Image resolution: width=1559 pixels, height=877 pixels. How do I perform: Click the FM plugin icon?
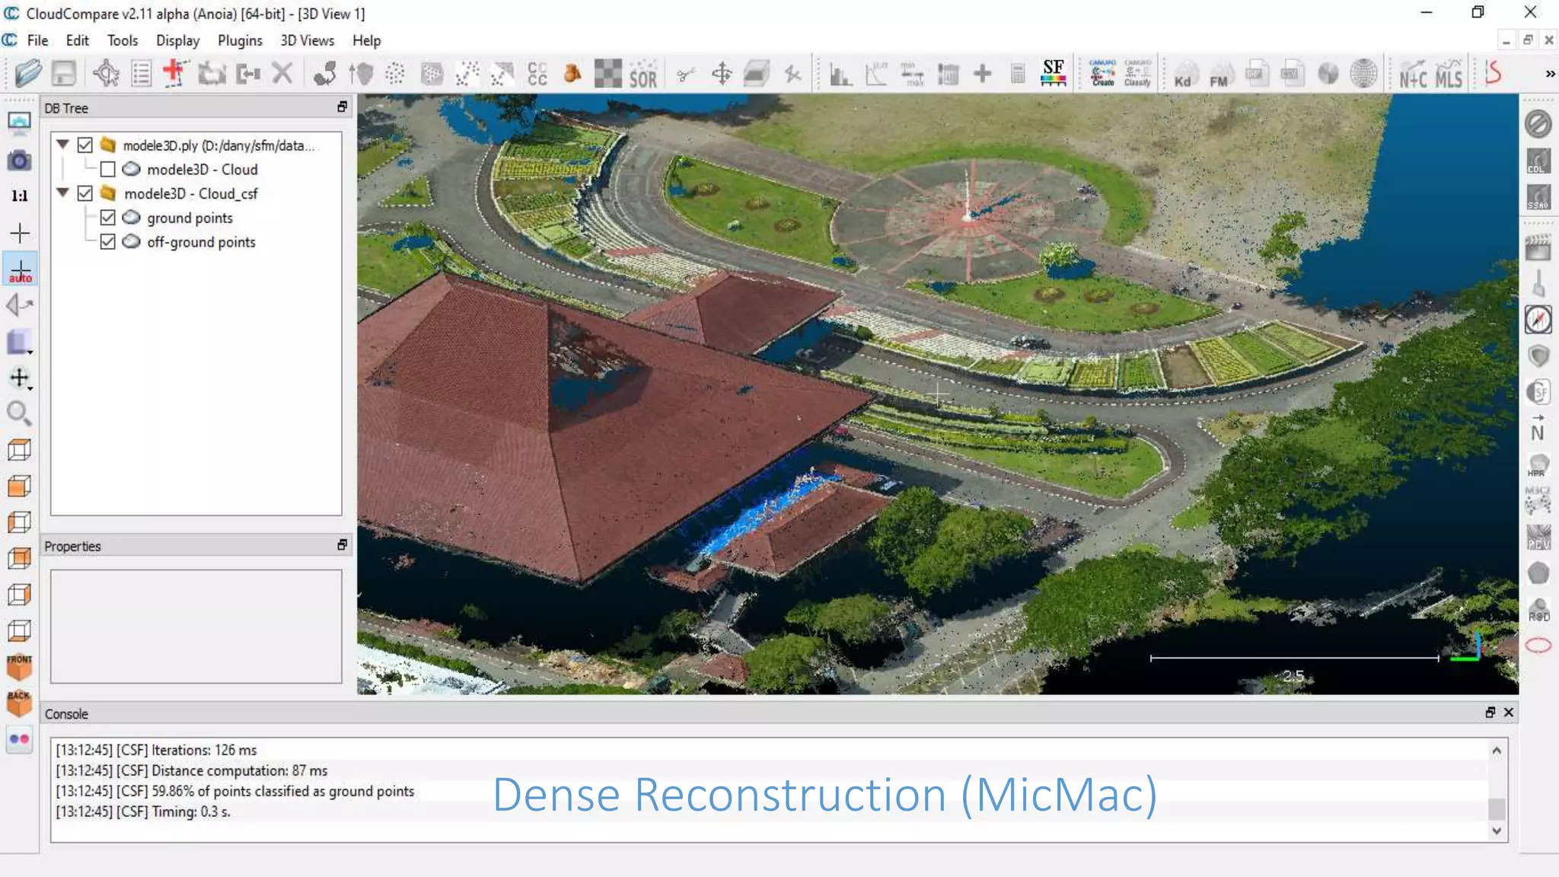pos(1220,74)
